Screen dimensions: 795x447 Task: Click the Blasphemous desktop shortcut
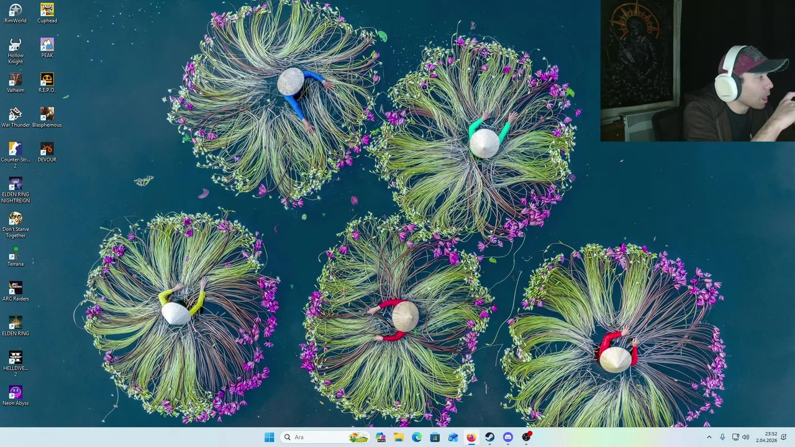coord(47,117)
